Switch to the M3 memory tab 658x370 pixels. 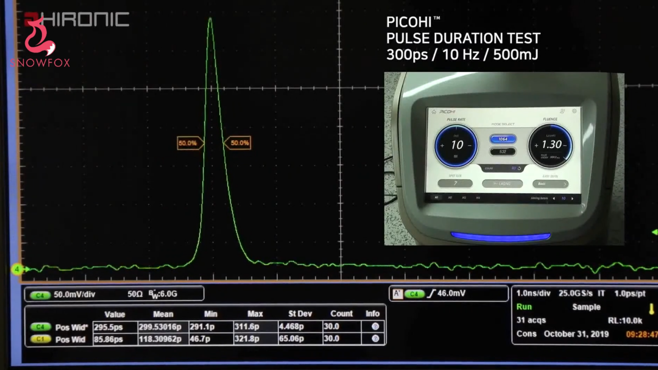[464, 198]
